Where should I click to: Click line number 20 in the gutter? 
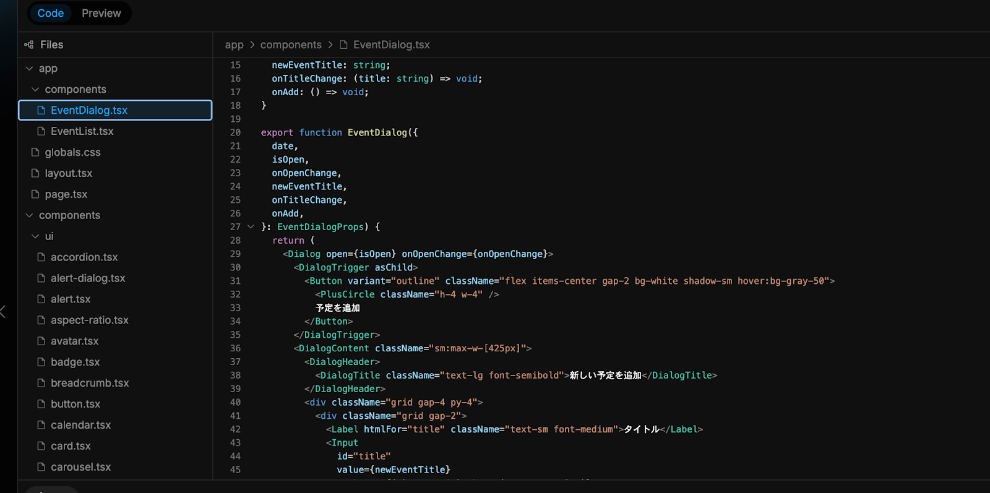pos(235,132)
